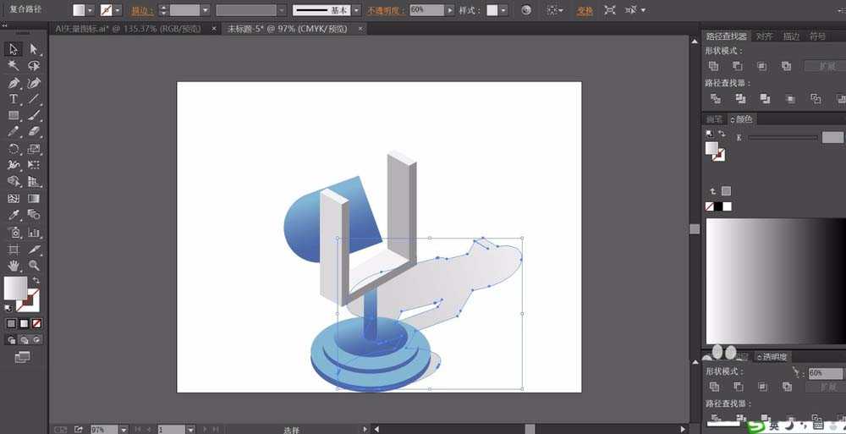Select the Magic Wand tool
Viewport: 846px width, 434px height.
point(14,65)
